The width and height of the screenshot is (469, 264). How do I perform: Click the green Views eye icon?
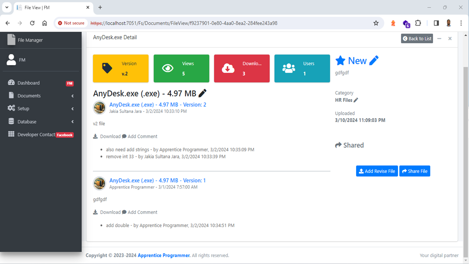[x=168, y=68]
